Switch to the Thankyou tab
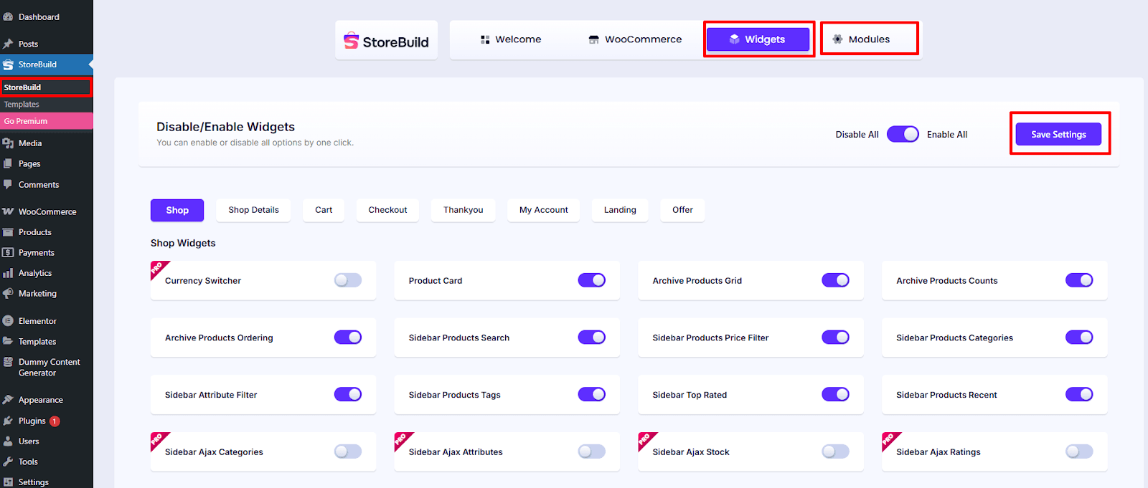This screenshot has width=1148, height=488. pyautogui.click(x=464, y=210)
